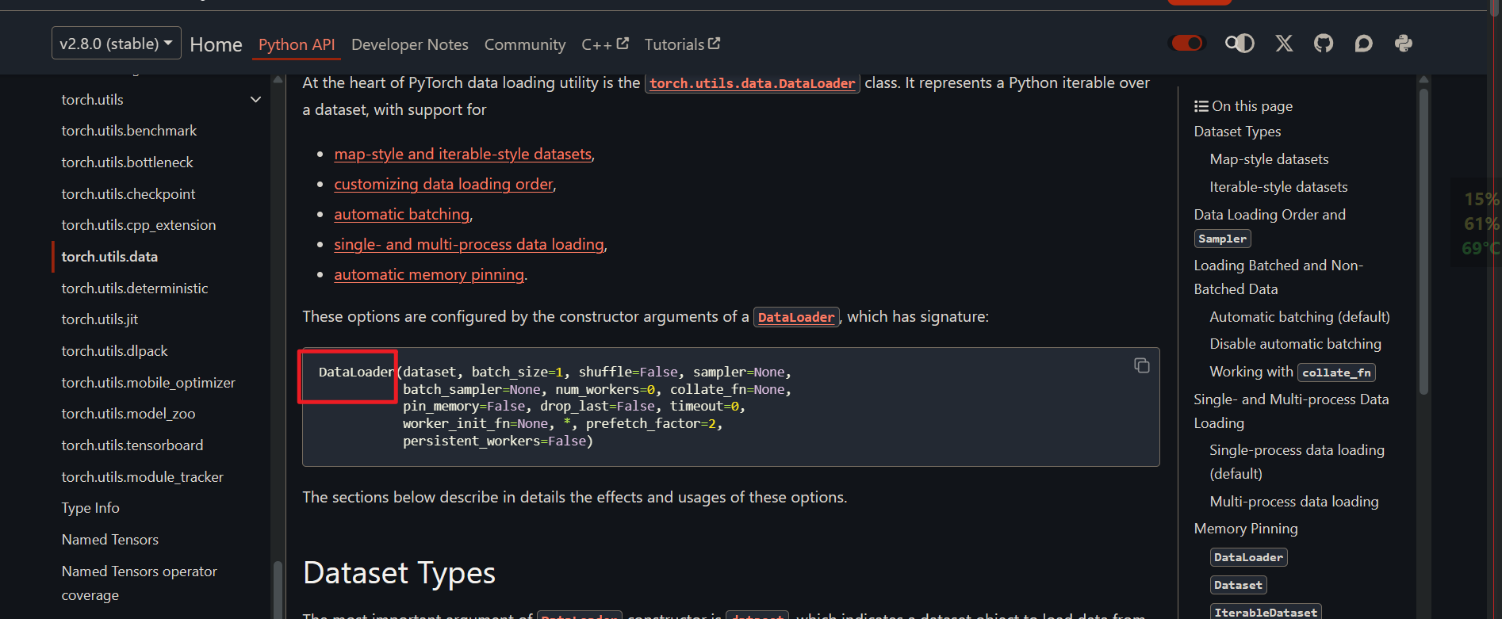Viewport: 1502px width, 619px height.
Task: Open customizing data loading order link
Action: click(443, 184)
